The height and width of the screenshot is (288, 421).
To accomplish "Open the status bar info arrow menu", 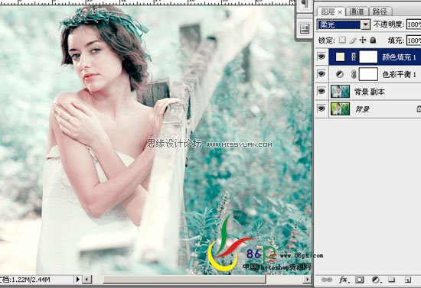I will [x=77, y=279].
